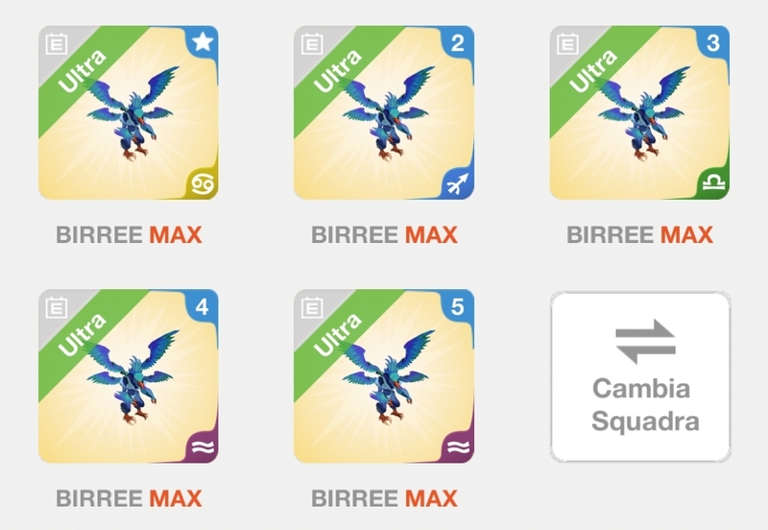The width and height of the screenshot is (768, 530).
Task: Click BIRREE MAX label under card 3
Action: 639,234
